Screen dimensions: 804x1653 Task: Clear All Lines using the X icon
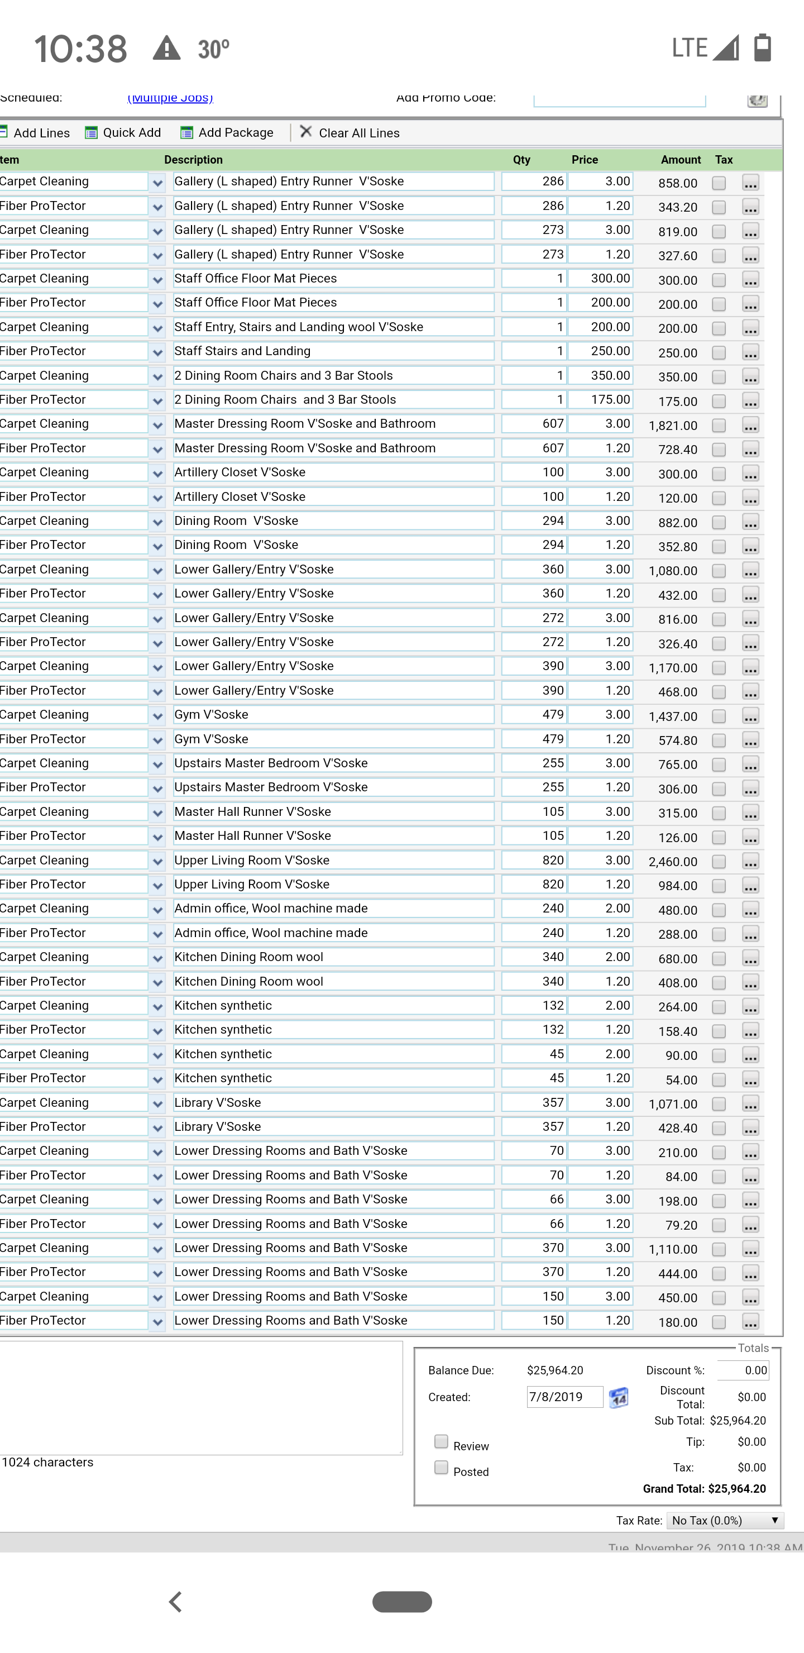(x=306, y=132)
